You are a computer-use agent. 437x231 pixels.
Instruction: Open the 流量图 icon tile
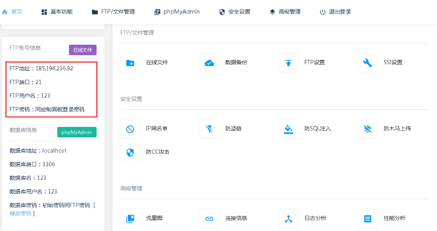[x=130, y=219]
